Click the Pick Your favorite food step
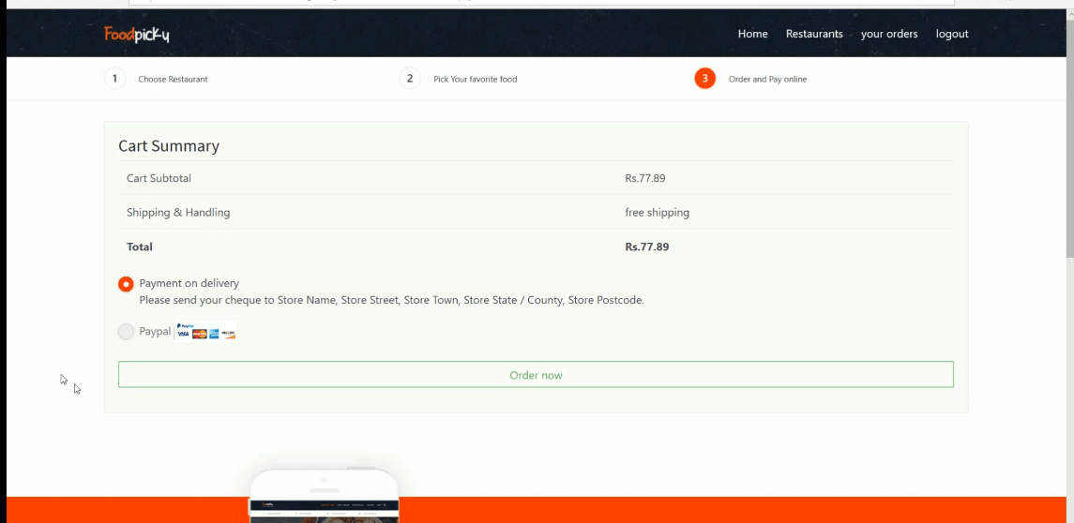1074x523 pixels. (x=475, y=80)
